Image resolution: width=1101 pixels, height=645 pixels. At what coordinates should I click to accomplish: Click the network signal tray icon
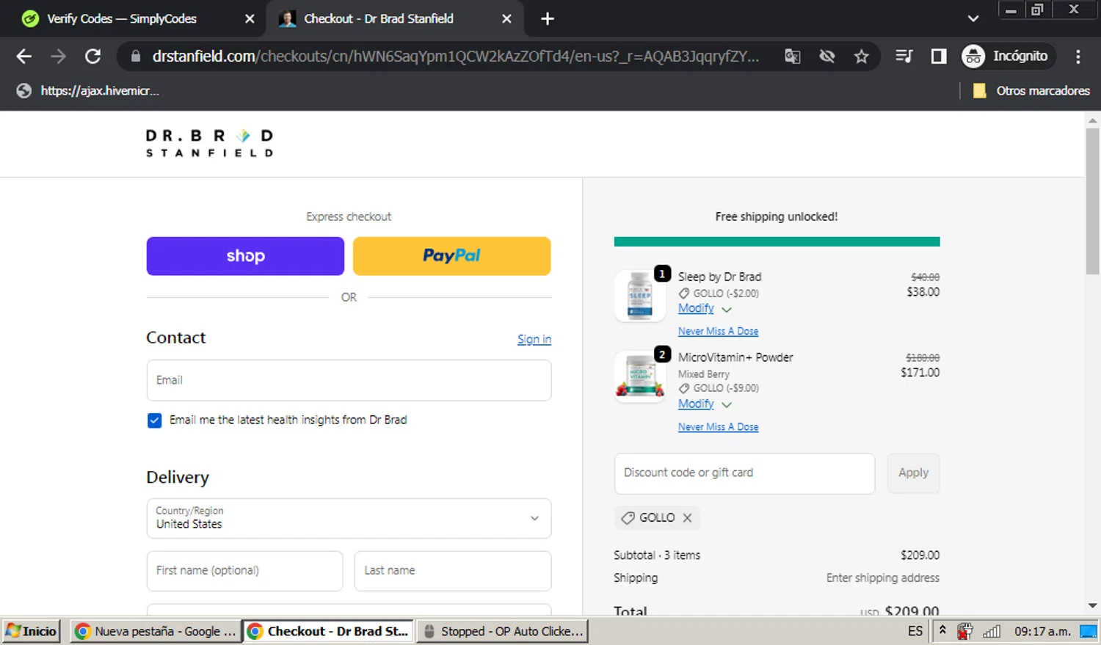992,631
